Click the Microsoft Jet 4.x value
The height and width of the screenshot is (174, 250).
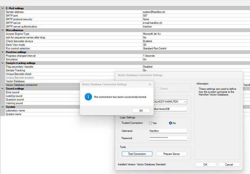152,34
